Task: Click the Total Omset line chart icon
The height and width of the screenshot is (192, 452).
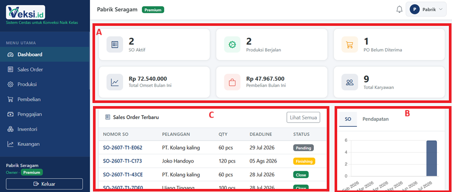Action: 115,82
